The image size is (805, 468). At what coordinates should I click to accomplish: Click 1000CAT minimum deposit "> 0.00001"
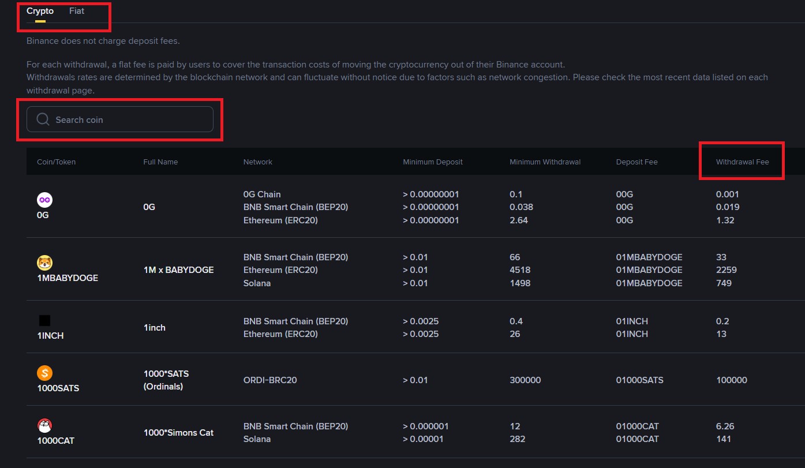click(424, 439)
